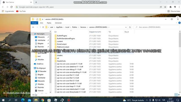Sort by the Boyut column
181x102 pixels.
tap(127, 32)
